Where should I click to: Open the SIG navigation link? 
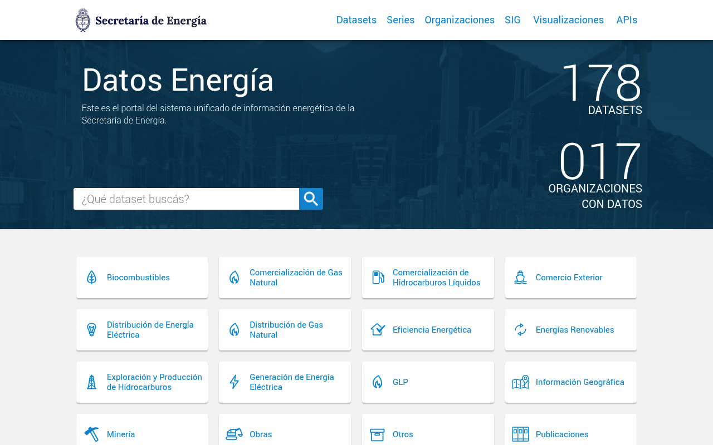pos(512,20)
